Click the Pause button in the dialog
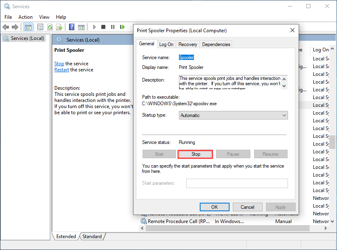This screenshot has width=337, height=250. 233,154
